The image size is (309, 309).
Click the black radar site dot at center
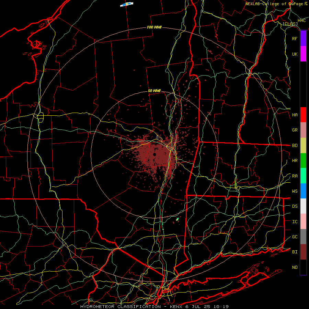155,154
